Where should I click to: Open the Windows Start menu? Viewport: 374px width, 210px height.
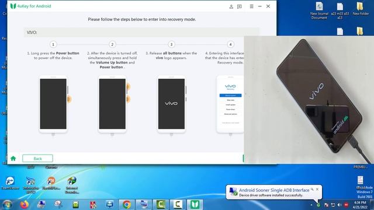click(7, 205)
